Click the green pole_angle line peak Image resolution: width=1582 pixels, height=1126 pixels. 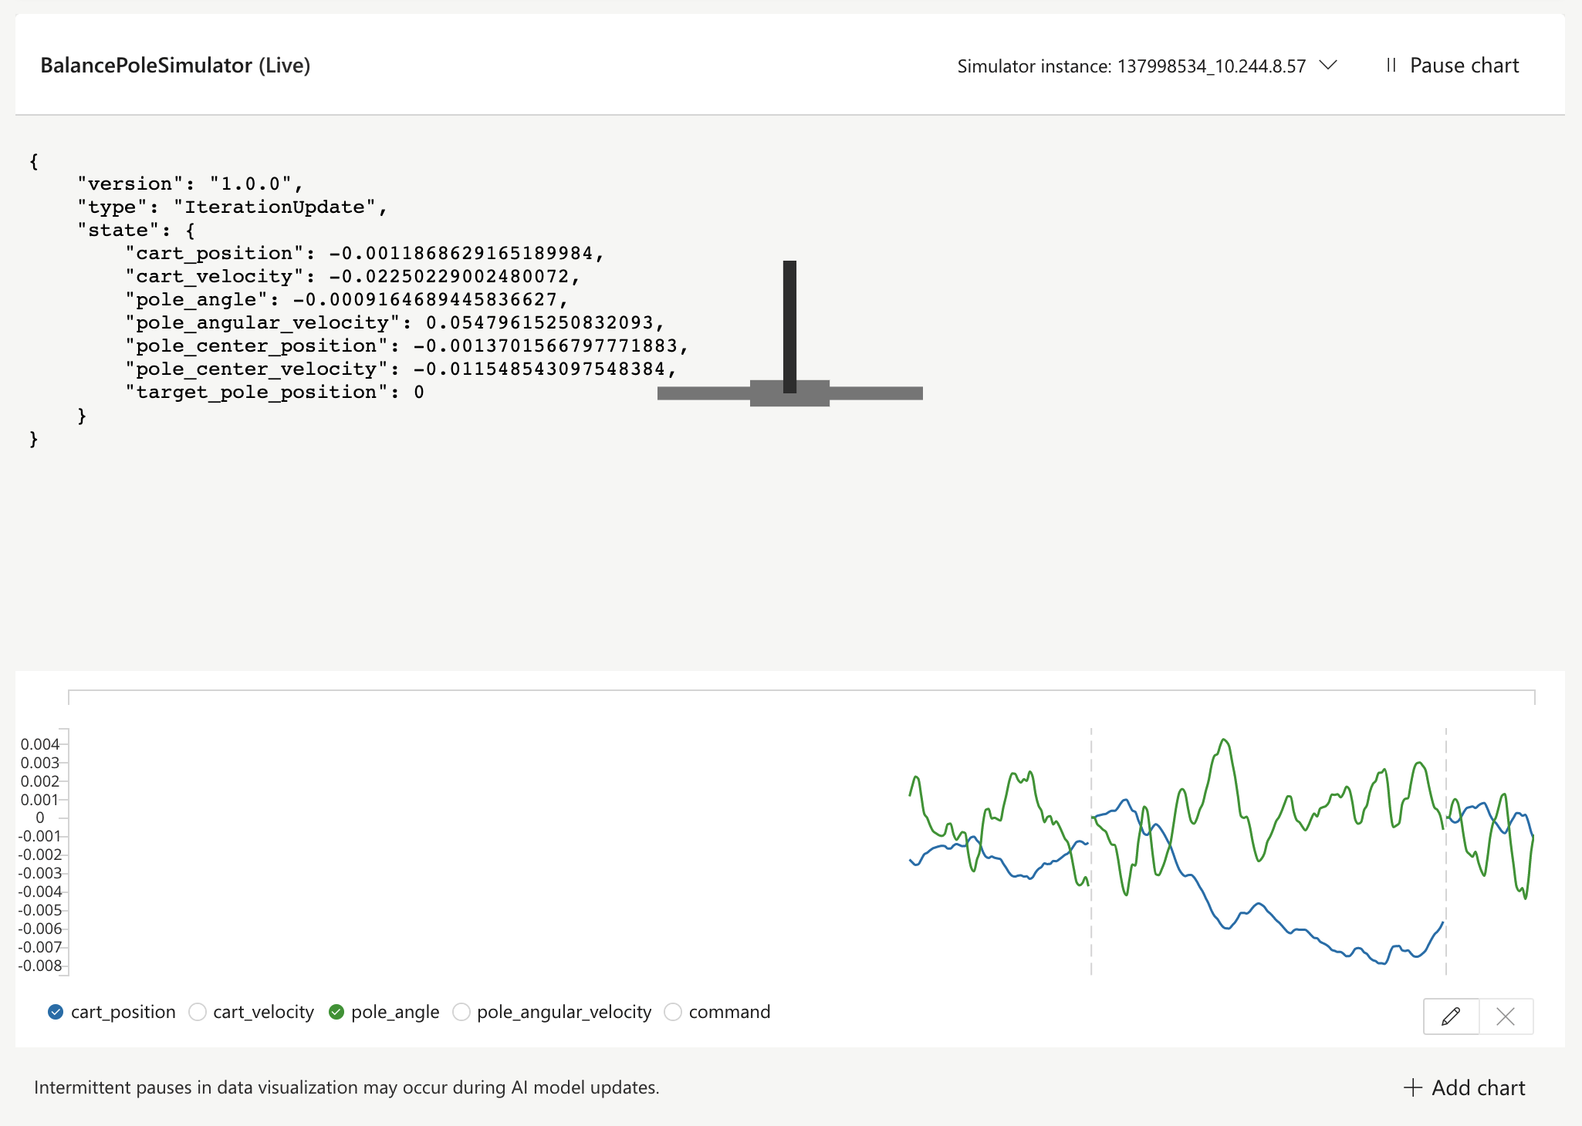[x=1225, y=740]
